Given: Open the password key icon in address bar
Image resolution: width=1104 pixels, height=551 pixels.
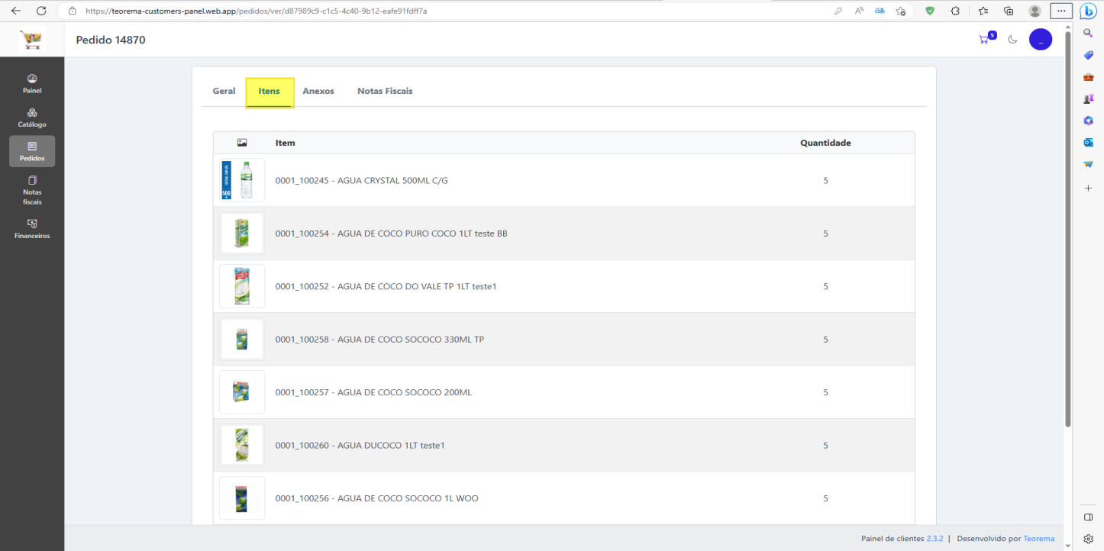Looking at the screenshot, I should 838,11.
